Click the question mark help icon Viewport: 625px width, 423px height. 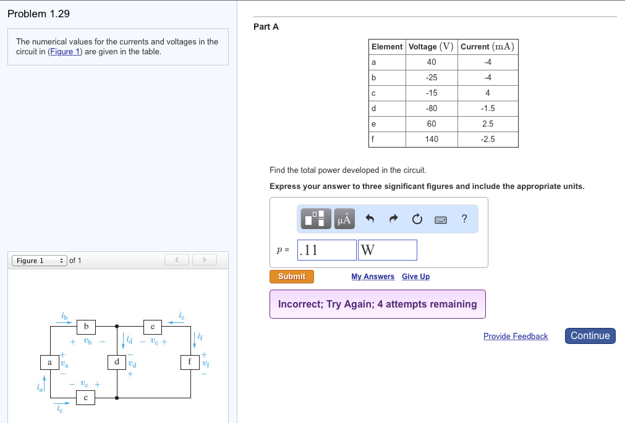click(464, 219)
